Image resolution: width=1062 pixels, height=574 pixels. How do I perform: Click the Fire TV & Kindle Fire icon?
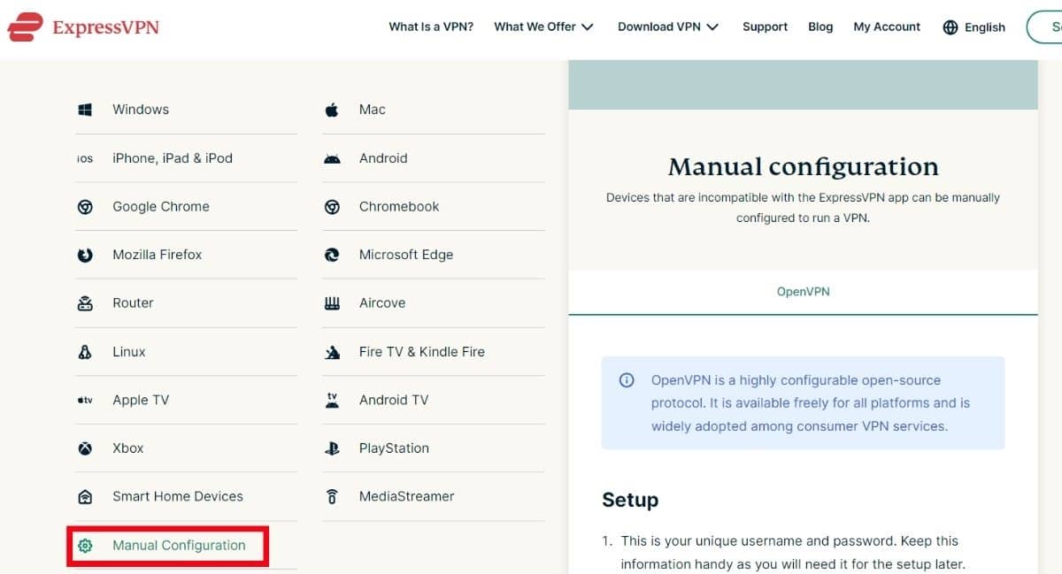click(332, 352)
